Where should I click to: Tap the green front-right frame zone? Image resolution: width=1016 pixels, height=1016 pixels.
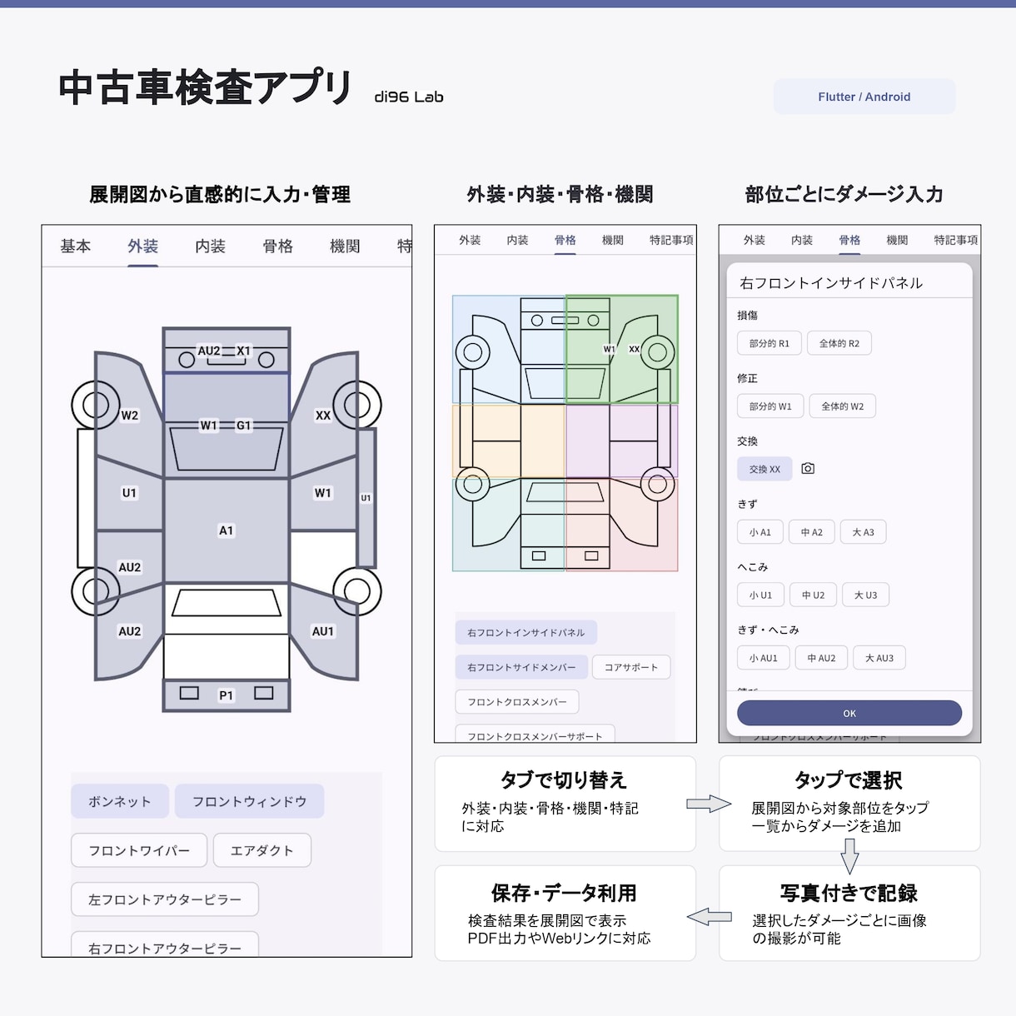click(x=622, y=350)
